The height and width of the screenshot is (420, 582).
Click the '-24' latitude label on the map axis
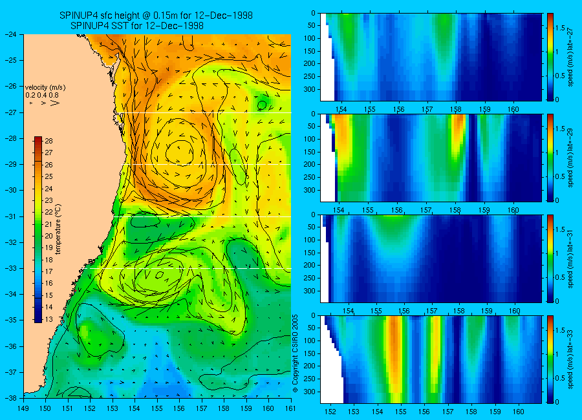tap(11, 34)
